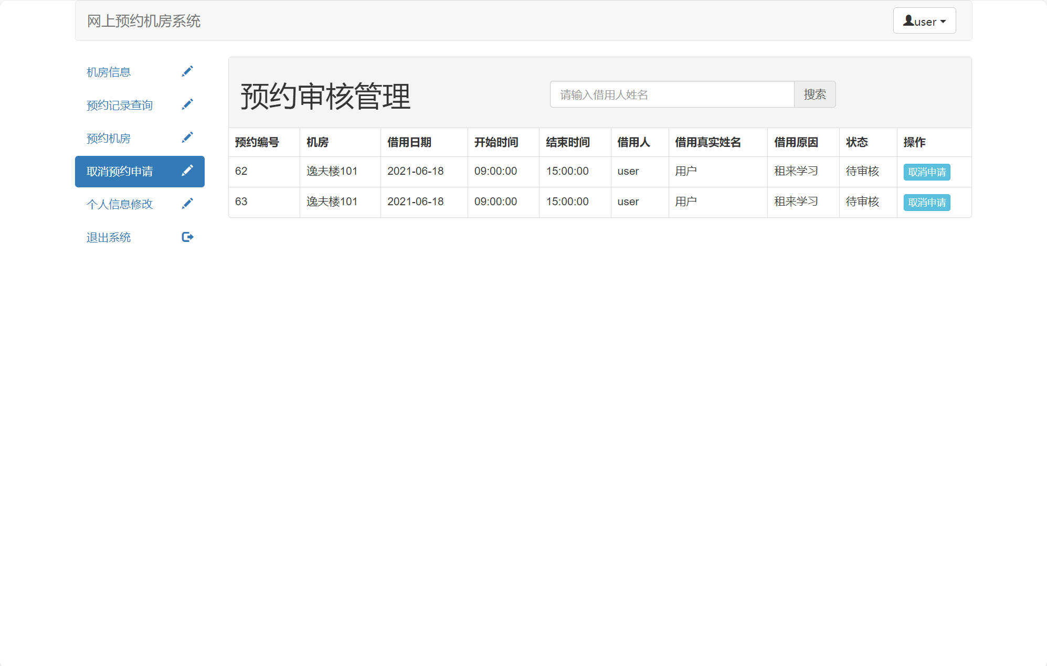Expand the user caret in top right corner
This screenshot has height=666, width=1047.
pyautogui.click(x=944, y=22)
